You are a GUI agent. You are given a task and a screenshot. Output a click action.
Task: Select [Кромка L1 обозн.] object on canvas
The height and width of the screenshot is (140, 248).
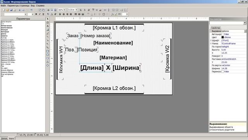tap(114, 28)
